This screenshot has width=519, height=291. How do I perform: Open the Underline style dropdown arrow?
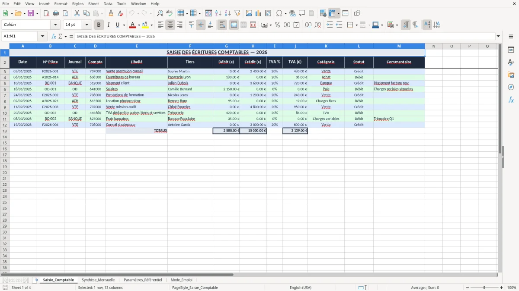click(x=124, y=25)
